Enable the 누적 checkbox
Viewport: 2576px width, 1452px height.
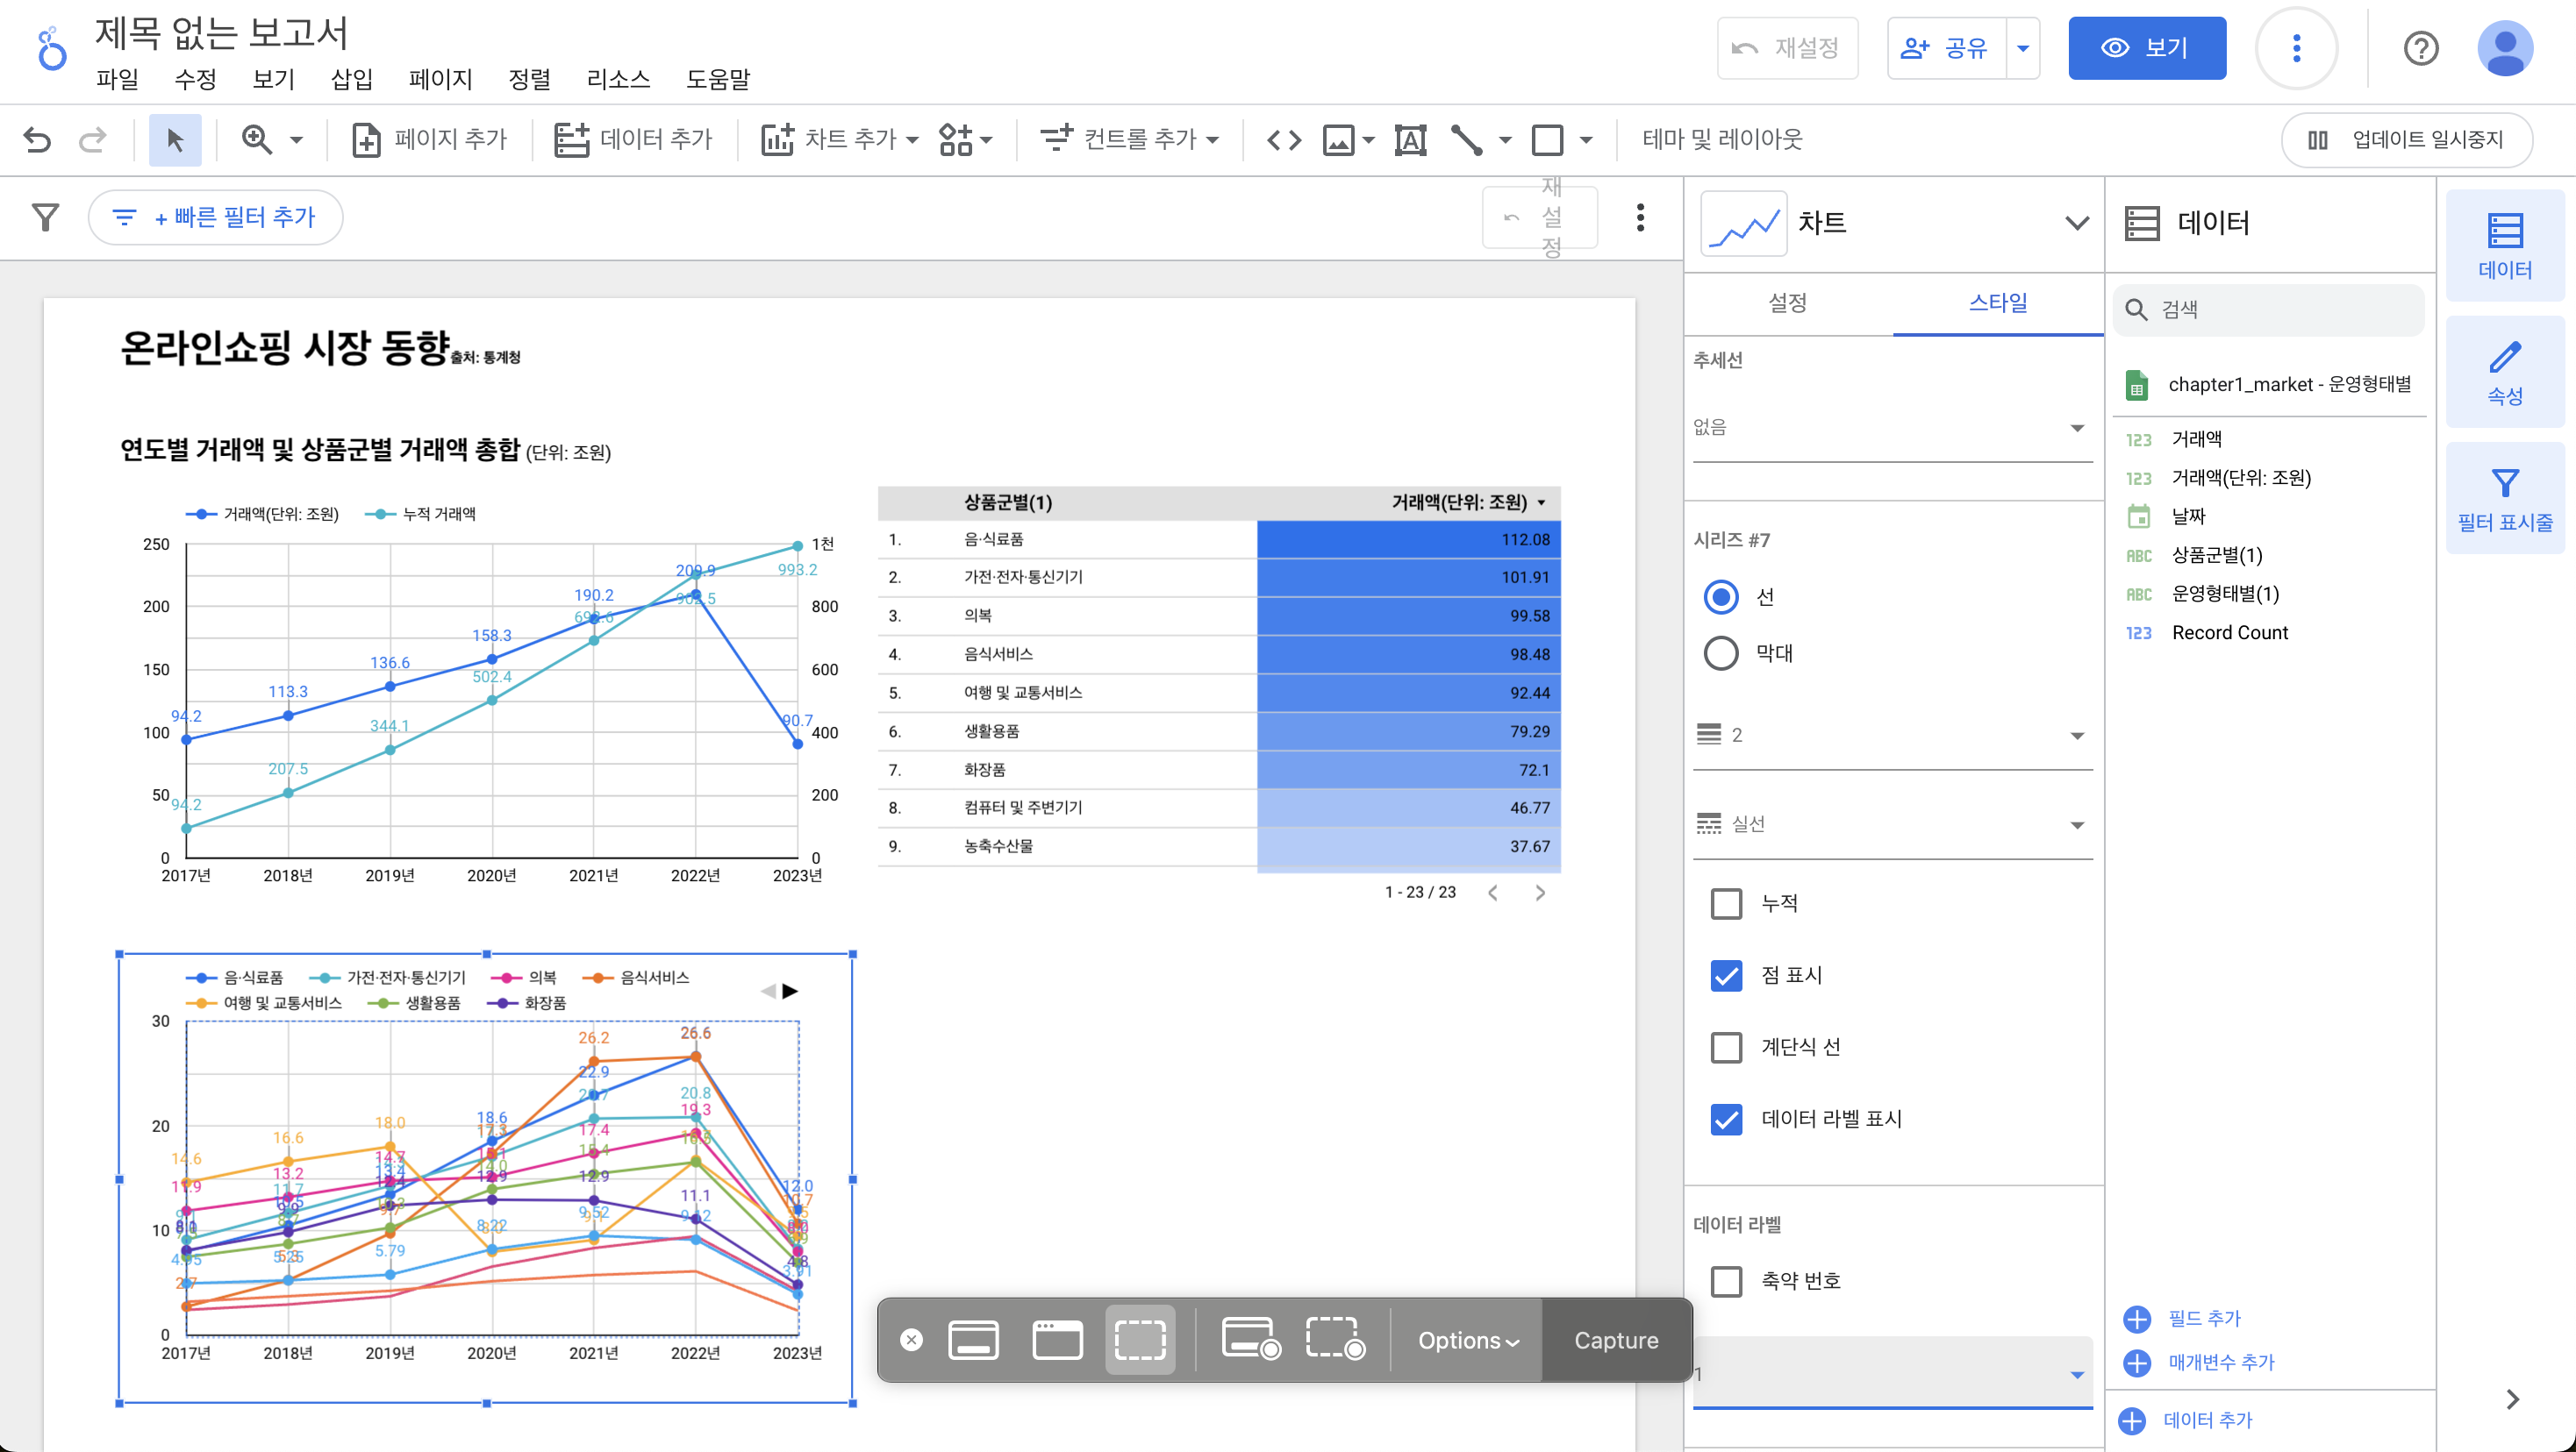[x=1726, y=903]
